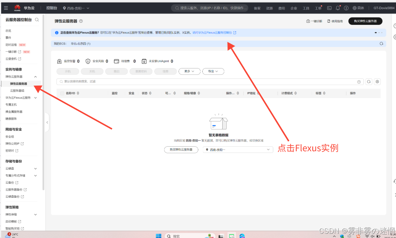Open the 费用 menu in top bar
The image size is (396, 238).
(281, 8)
